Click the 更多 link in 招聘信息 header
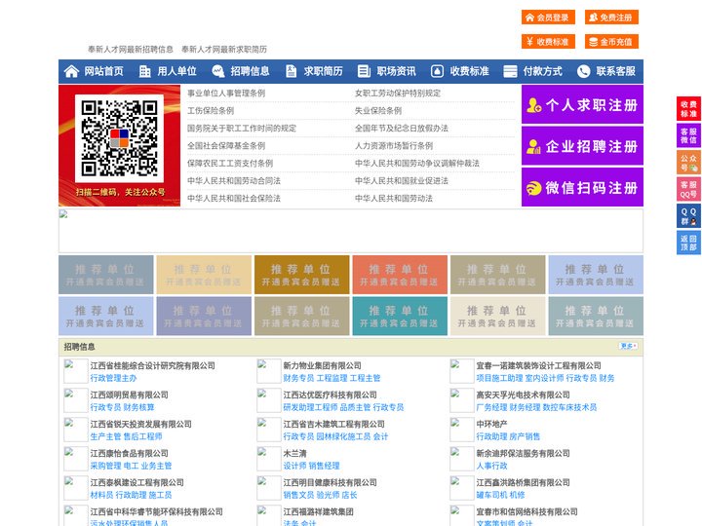The image size is (702, 526). tap(628, 346)
